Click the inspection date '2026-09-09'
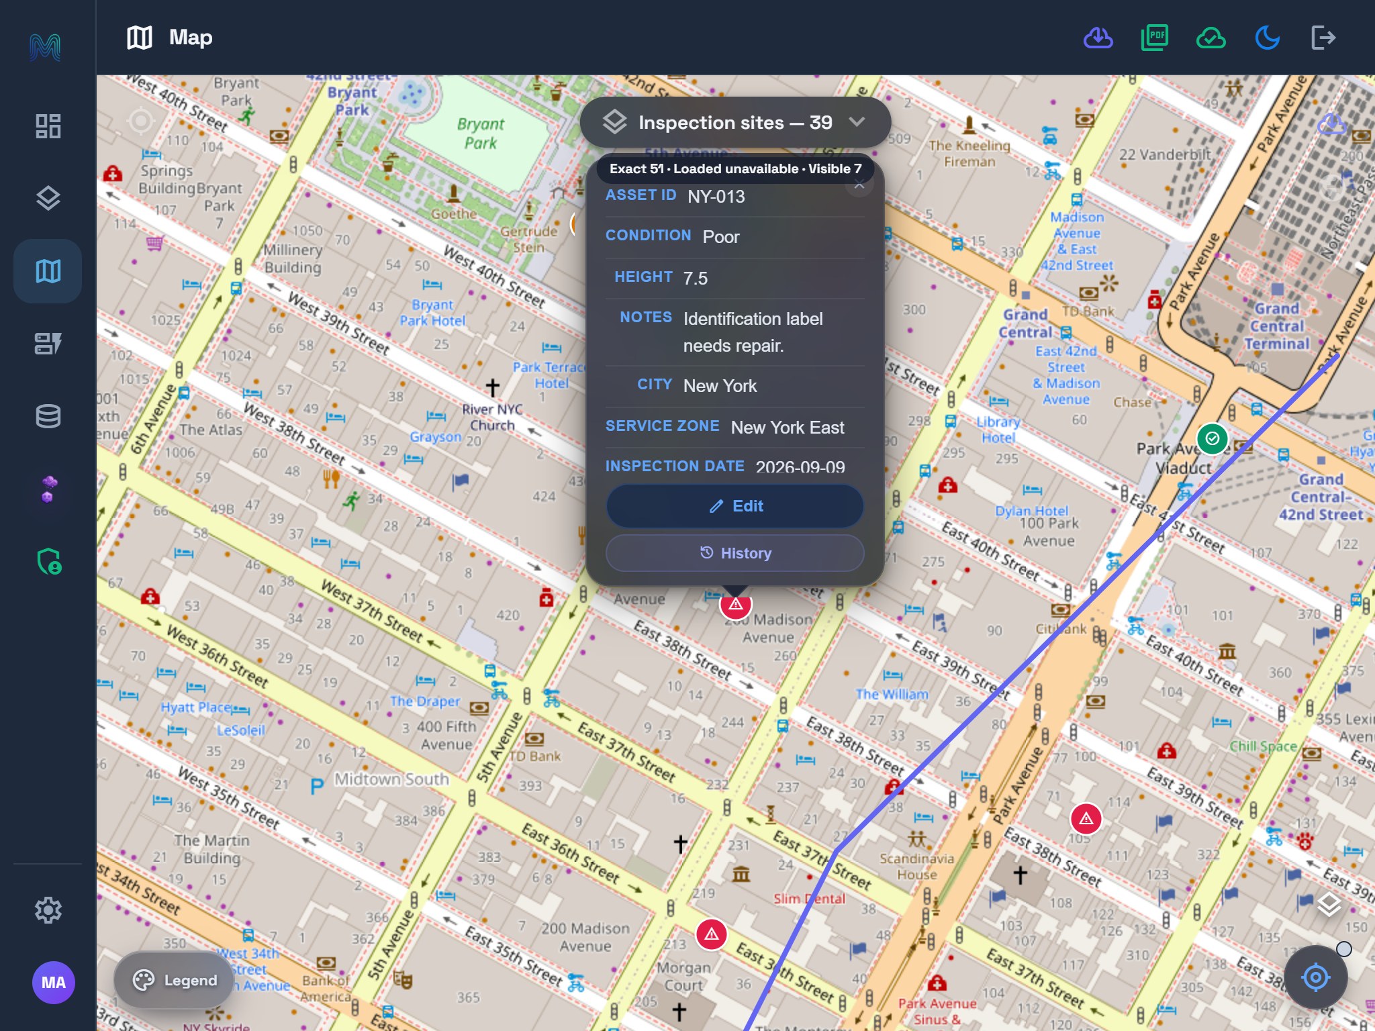The image size is (1375, 1031). click(800, 467)
